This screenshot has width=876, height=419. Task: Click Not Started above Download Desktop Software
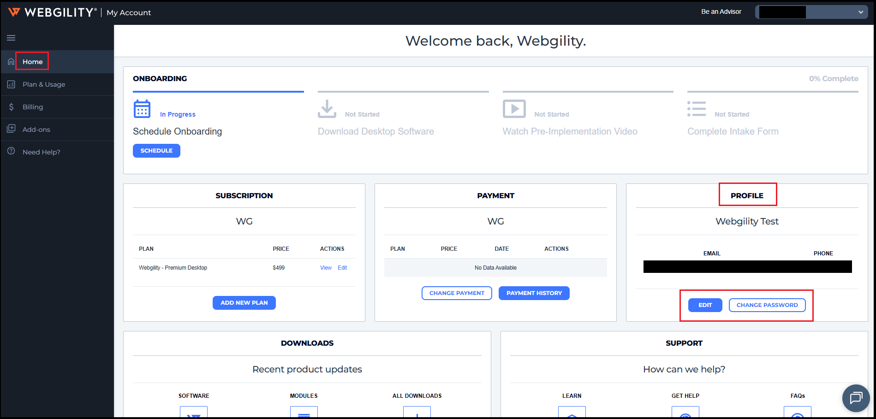pyautogui.click(x=362, y=114)
